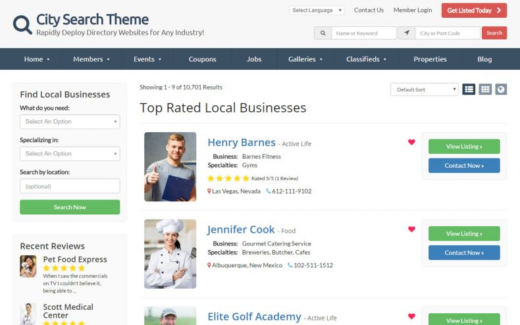Click the Contact Us link
This screenshot has width=520, height=325.
point(369,11)
